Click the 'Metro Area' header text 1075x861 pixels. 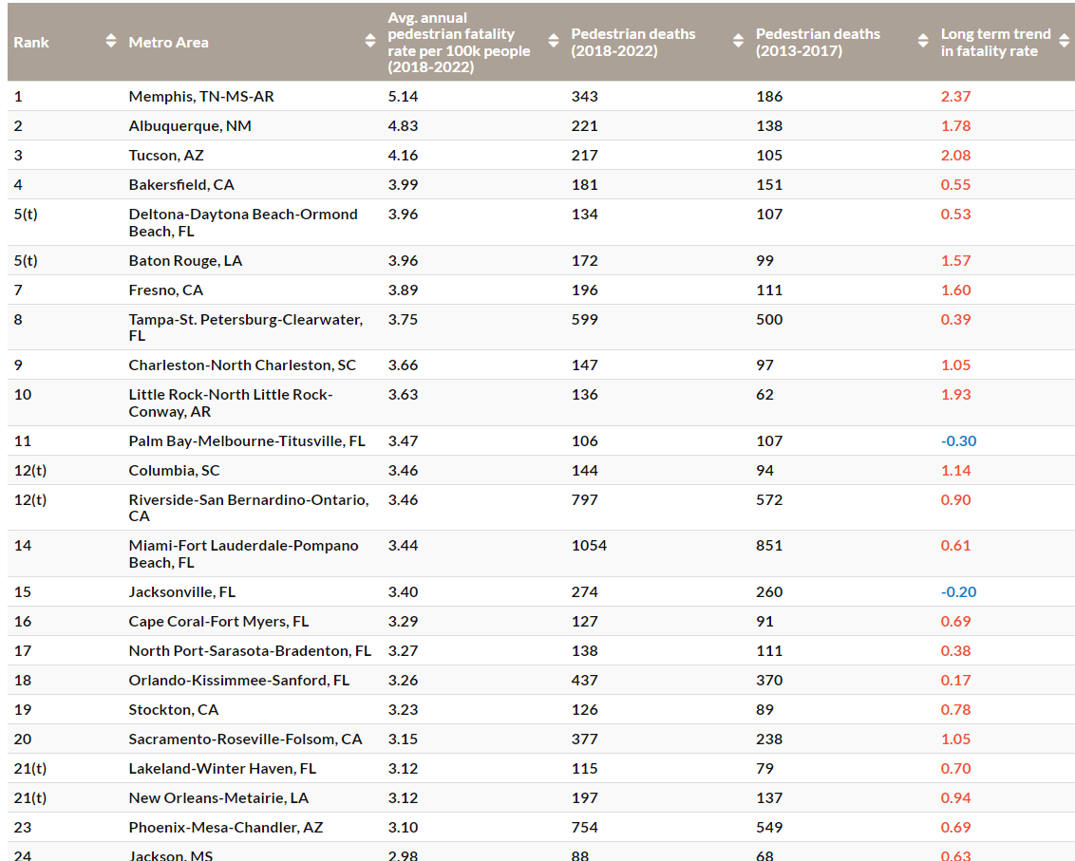click(x=168, y=42)
